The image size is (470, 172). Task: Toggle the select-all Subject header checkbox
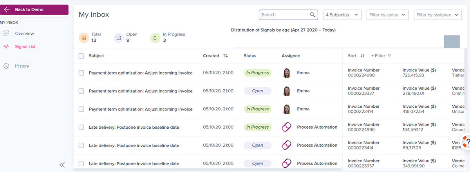[x=81, y=56]
